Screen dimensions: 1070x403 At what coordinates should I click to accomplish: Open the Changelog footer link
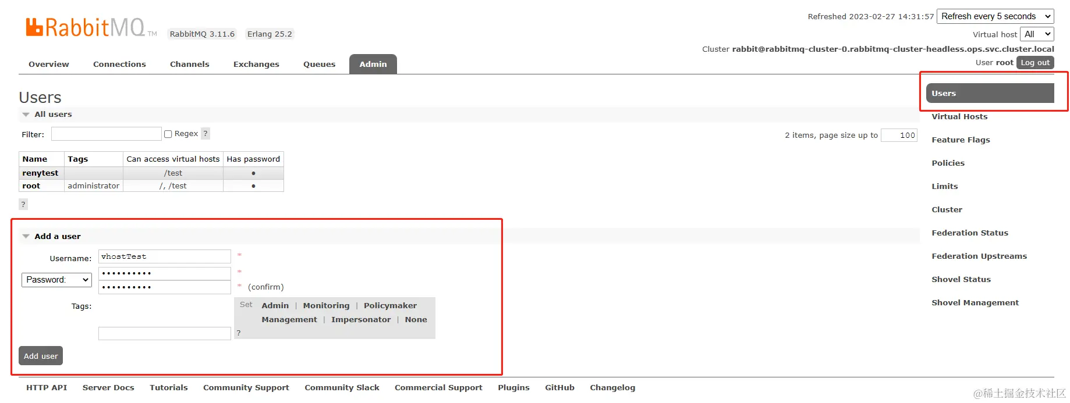[x=612, y=388]
